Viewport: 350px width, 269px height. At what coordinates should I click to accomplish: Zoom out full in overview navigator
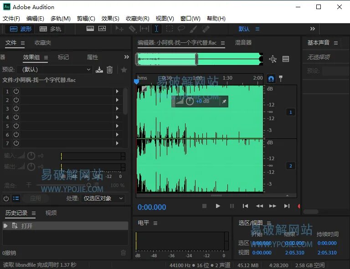point(273,59)
